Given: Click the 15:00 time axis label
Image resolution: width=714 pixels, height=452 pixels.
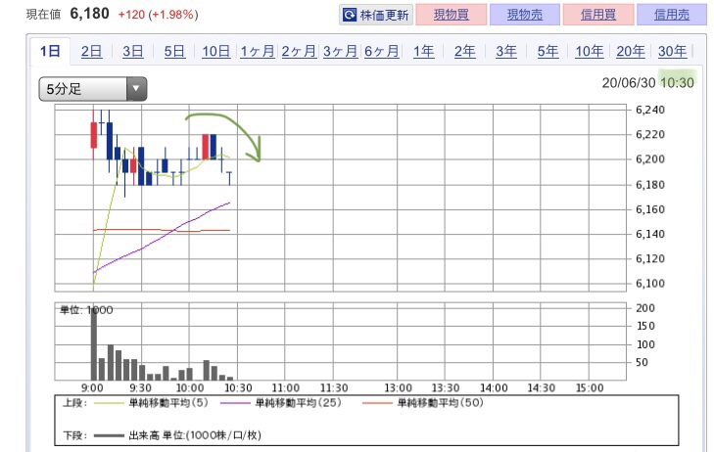Looking at the screenshot, I should 590,387.
